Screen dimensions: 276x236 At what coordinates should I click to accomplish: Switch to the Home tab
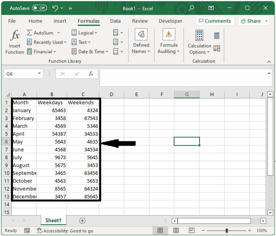point(35,21)
